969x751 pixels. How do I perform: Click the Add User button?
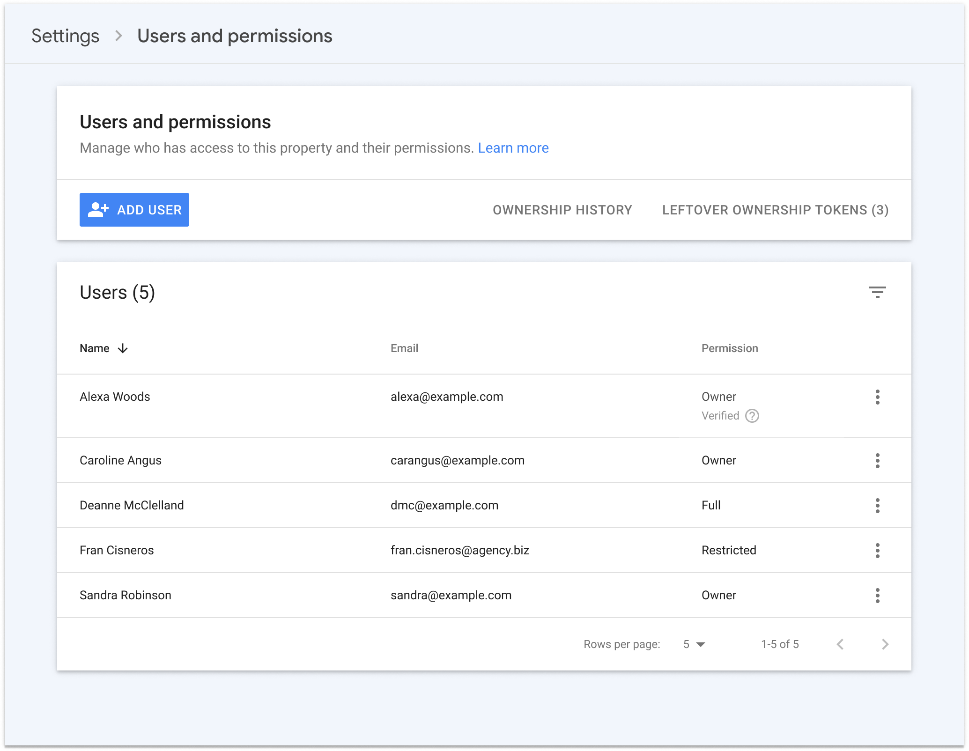pyautogui.click(x=133, y=209)
